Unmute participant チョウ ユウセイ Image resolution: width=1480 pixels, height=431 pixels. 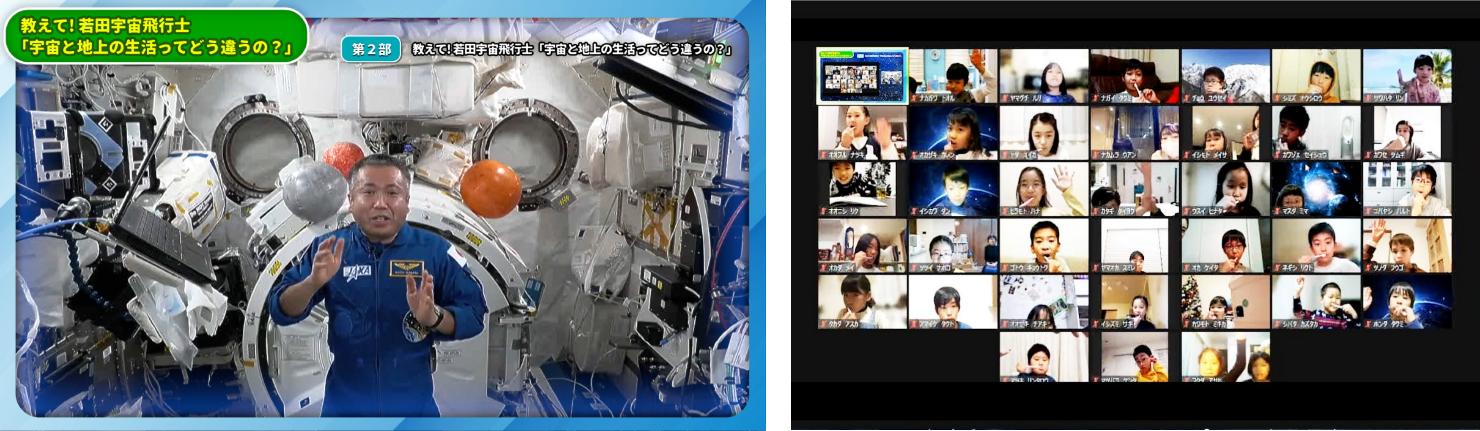pos(1187,98)
